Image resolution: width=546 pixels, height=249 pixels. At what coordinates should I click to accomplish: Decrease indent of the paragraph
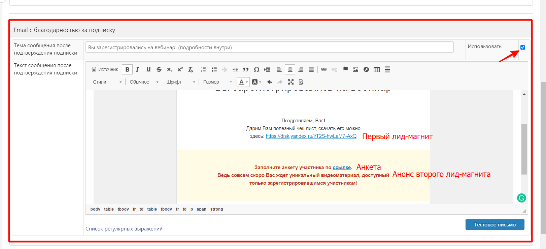pos(225,69)
